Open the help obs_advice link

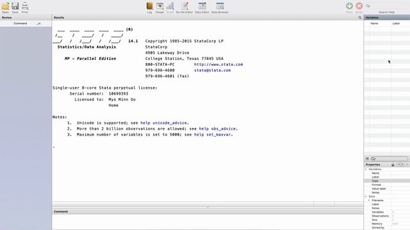click(217, 128)
